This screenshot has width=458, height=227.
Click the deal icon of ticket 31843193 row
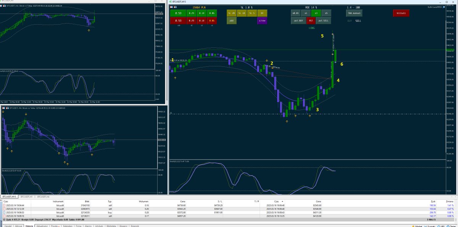(3, 205)
